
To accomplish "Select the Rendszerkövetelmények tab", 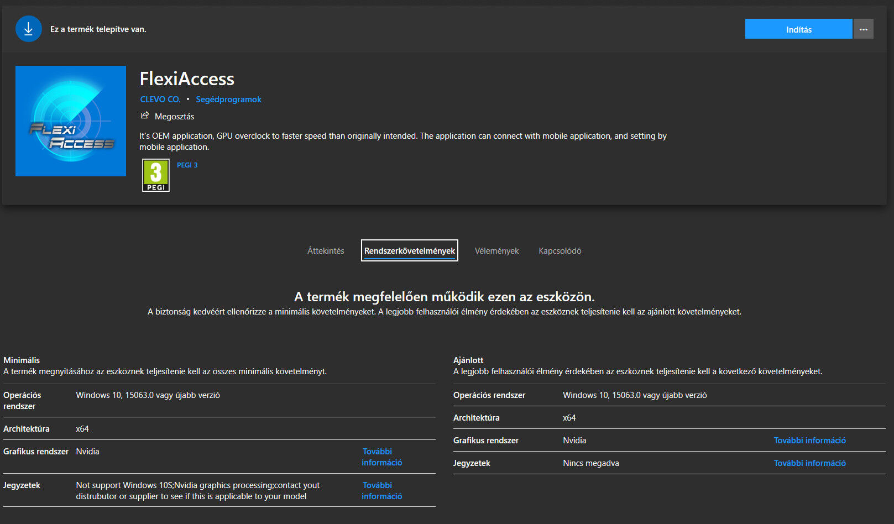I will click(410, 250).
